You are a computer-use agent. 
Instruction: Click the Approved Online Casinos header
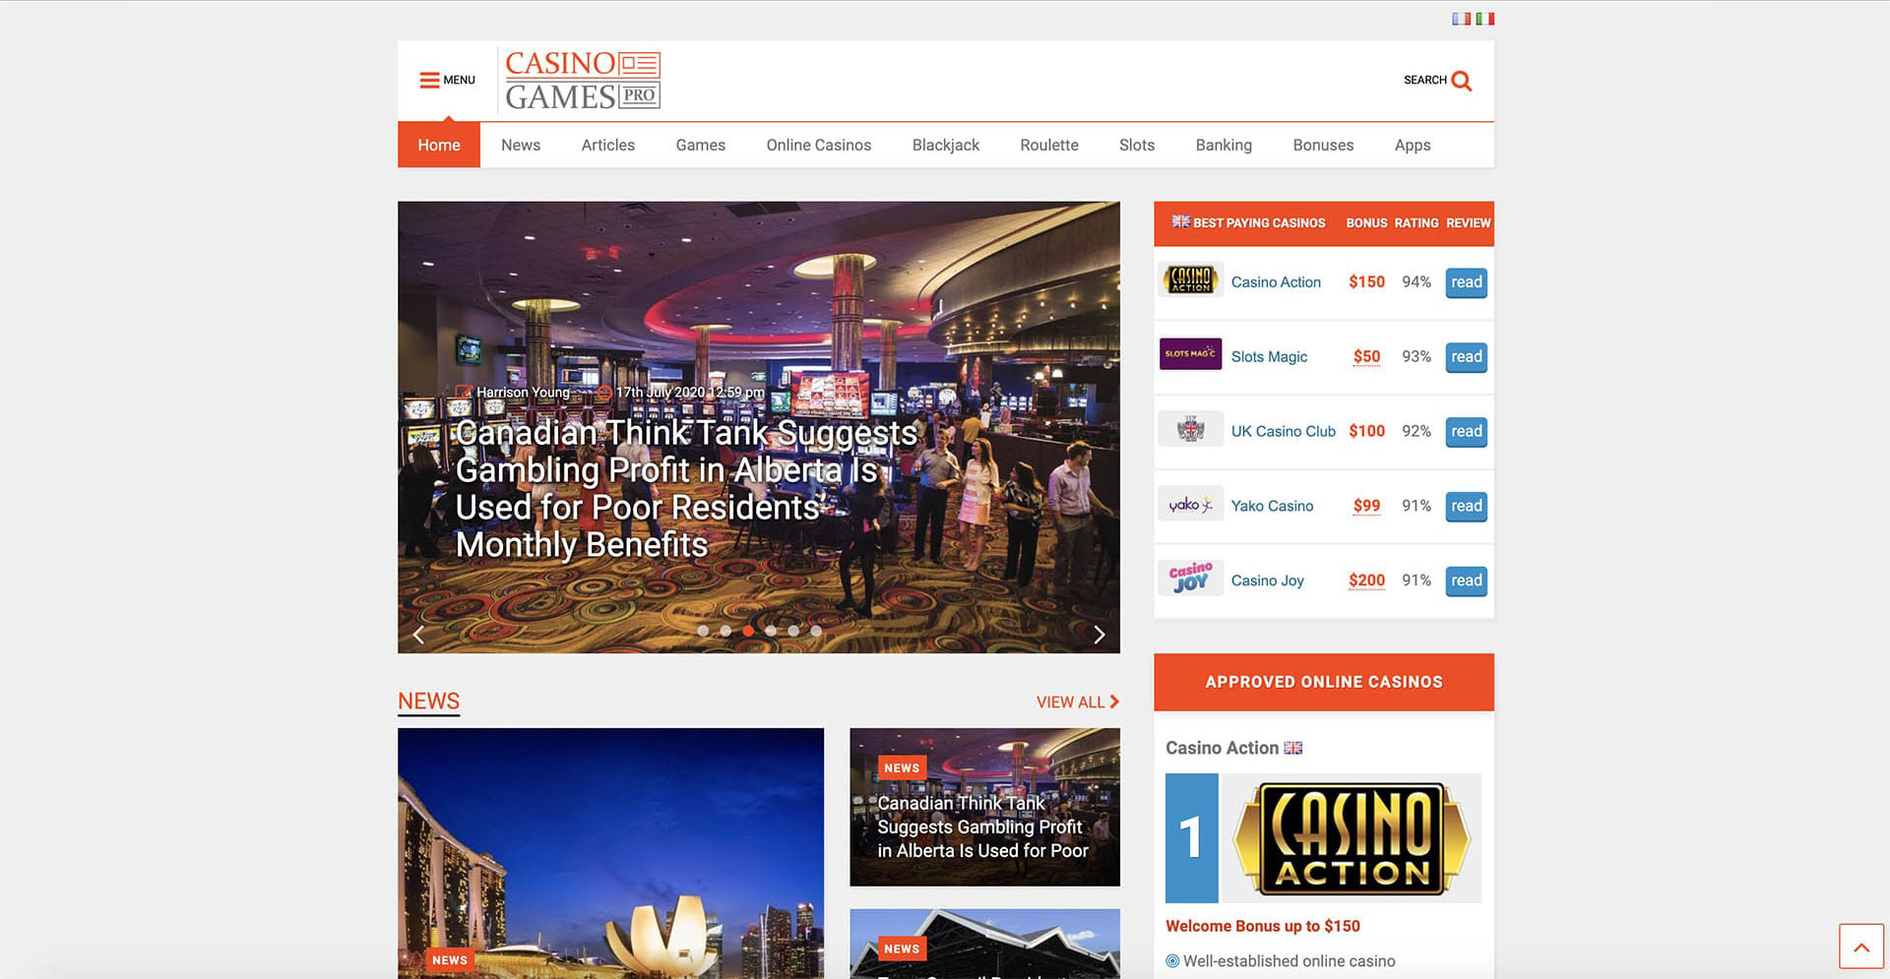1324,682
